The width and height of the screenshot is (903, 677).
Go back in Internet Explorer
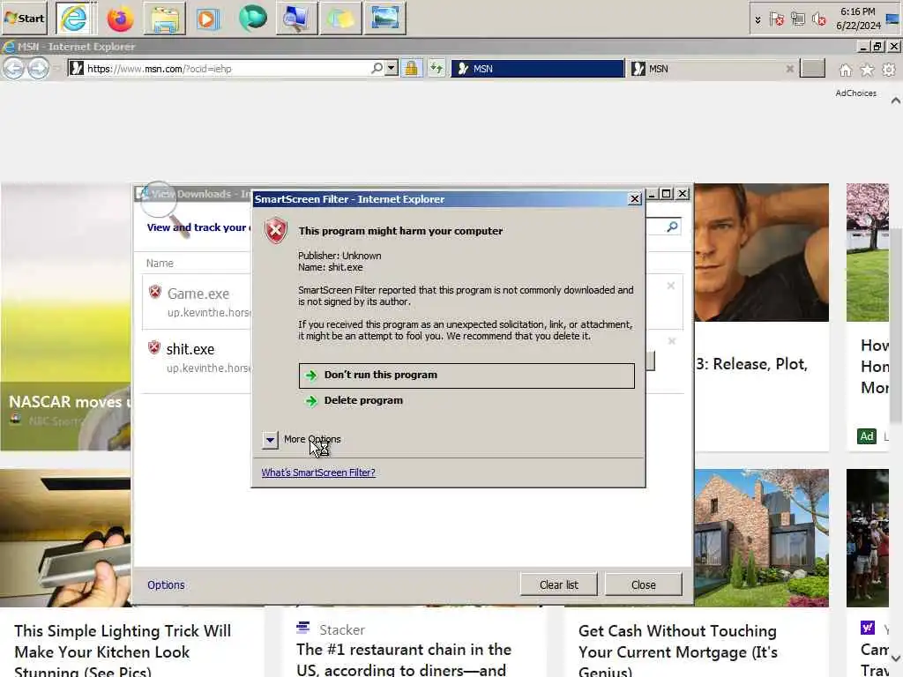tap(14, 69)
